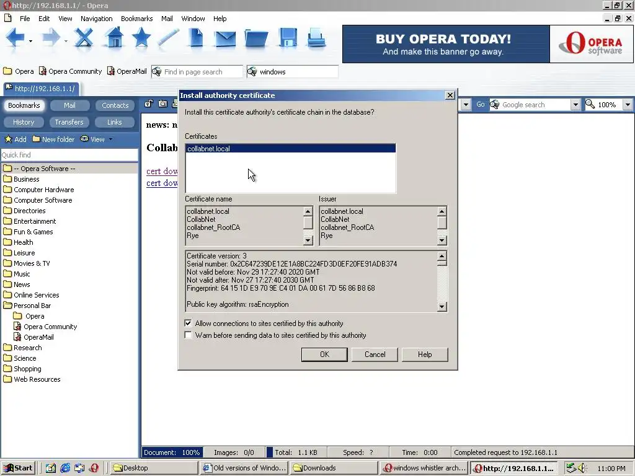Open the Web Resources bookmark folder
The image size is (635, 476).
click(32, 379)
